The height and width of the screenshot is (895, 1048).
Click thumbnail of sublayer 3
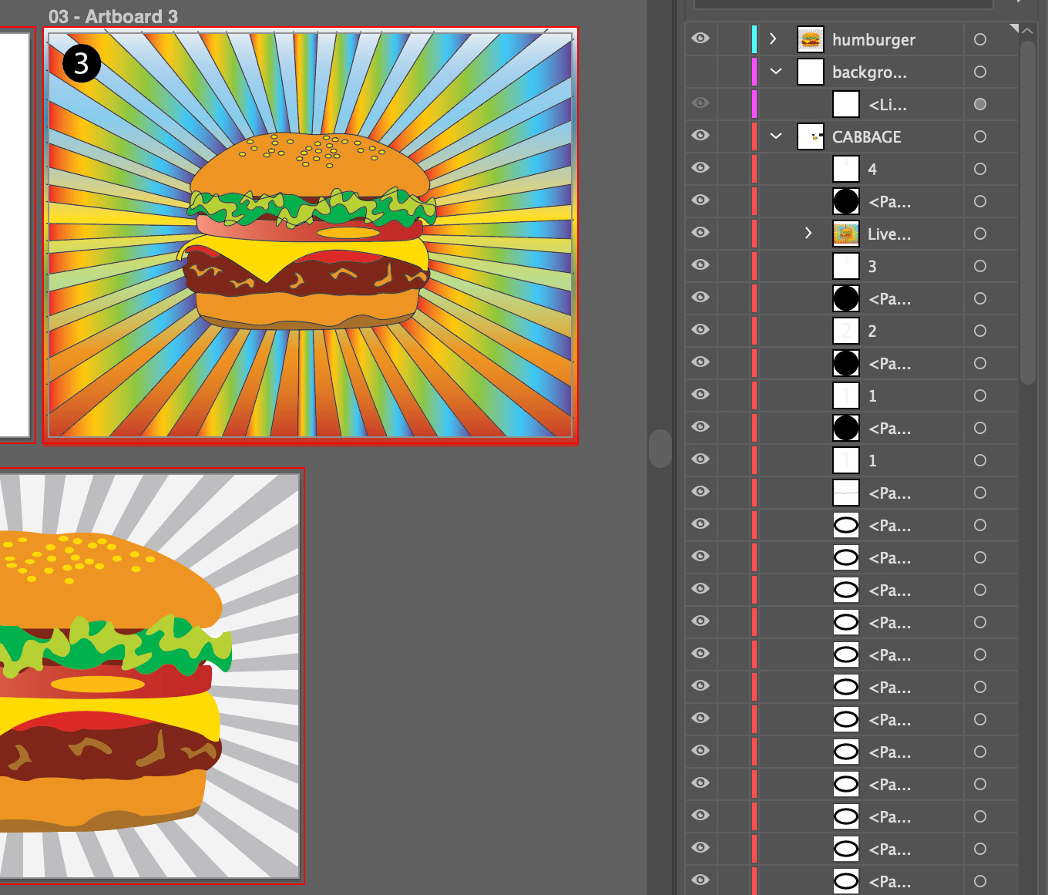pos(846,266)
